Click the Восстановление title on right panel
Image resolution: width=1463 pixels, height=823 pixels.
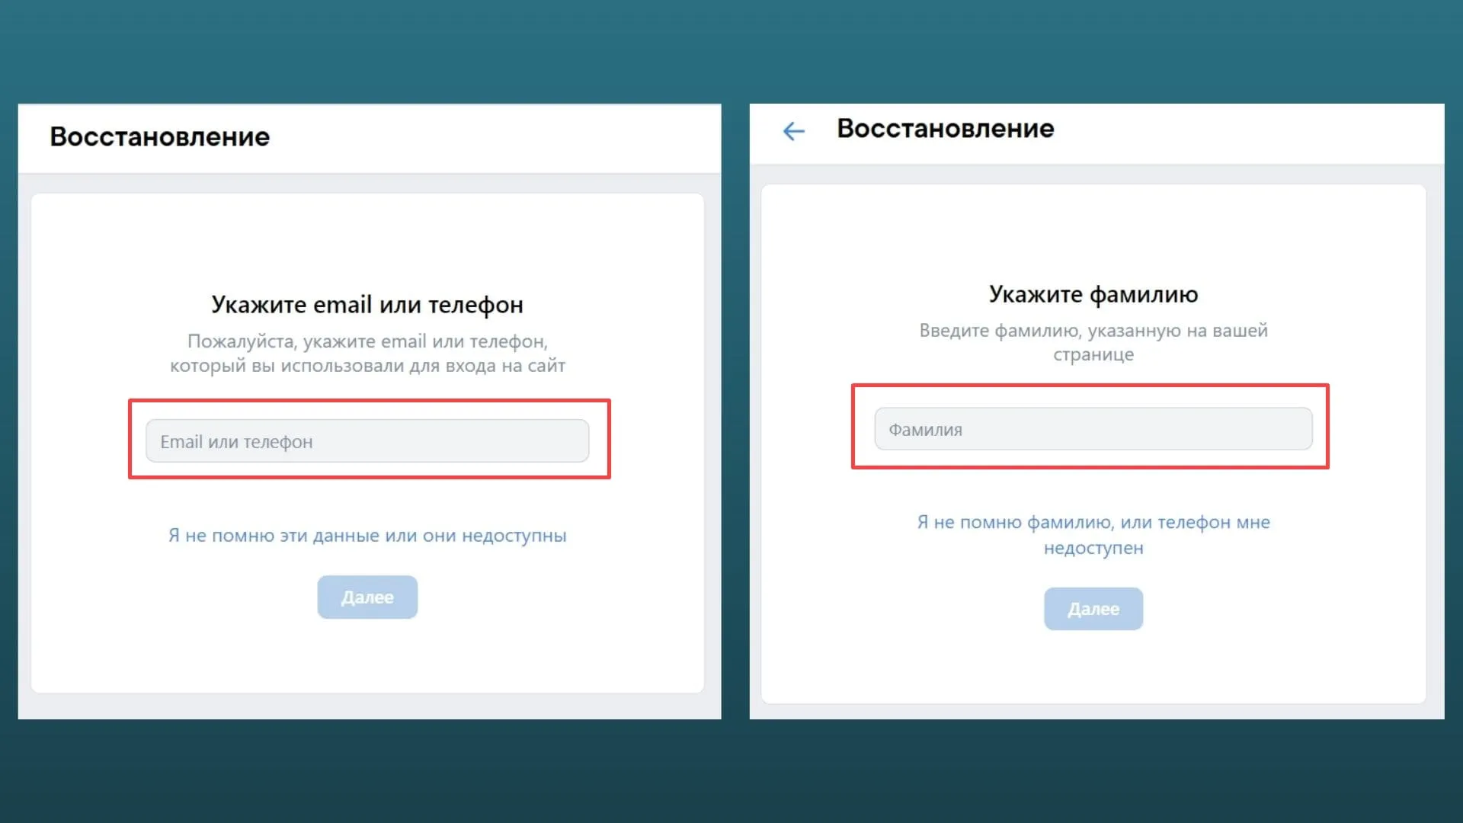click(x=945, y=129)
